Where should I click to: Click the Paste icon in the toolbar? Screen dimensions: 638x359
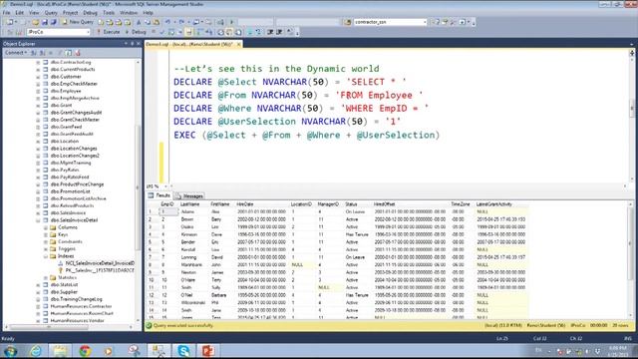156,22
